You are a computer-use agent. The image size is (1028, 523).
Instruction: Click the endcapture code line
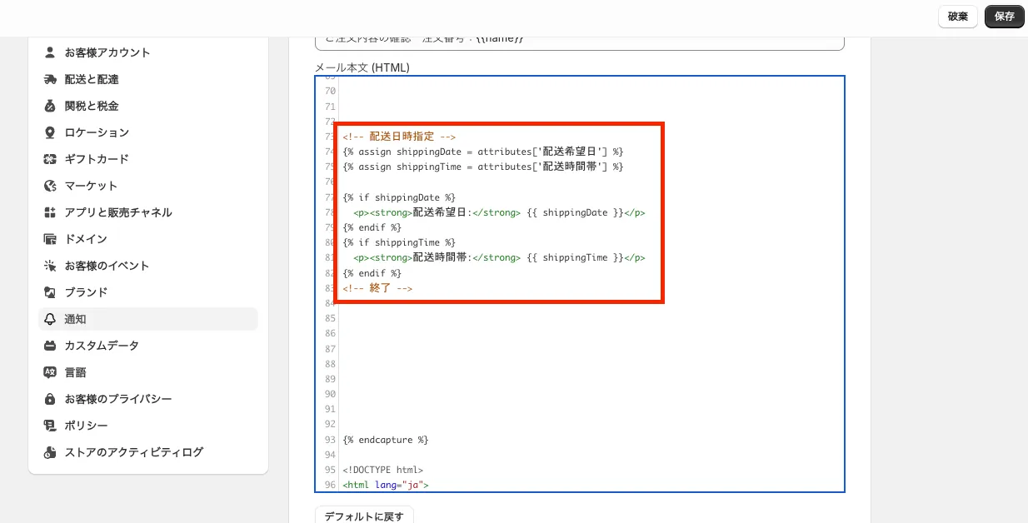(385, 440)
